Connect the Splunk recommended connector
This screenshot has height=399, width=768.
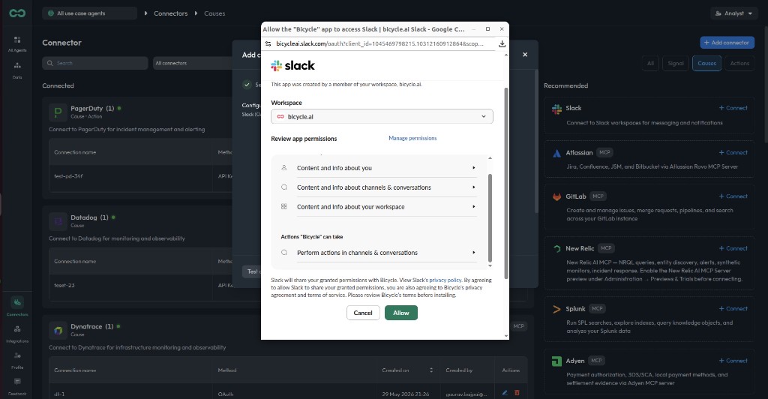point(733,308)
